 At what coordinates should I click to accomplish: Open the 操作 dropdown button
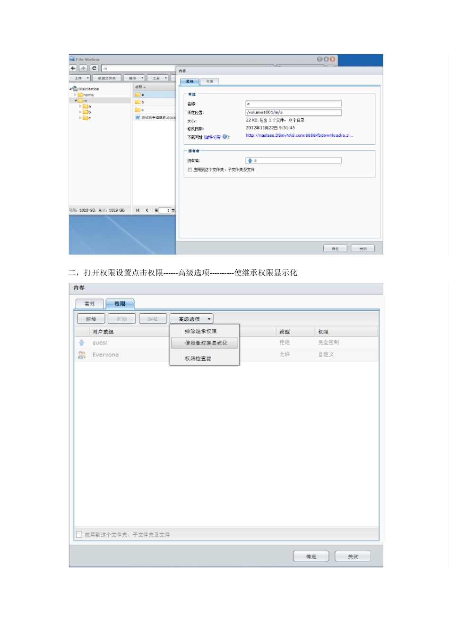[134, 78]
